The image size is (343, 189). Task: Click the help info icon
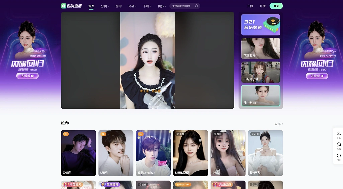tap(339, 156)
